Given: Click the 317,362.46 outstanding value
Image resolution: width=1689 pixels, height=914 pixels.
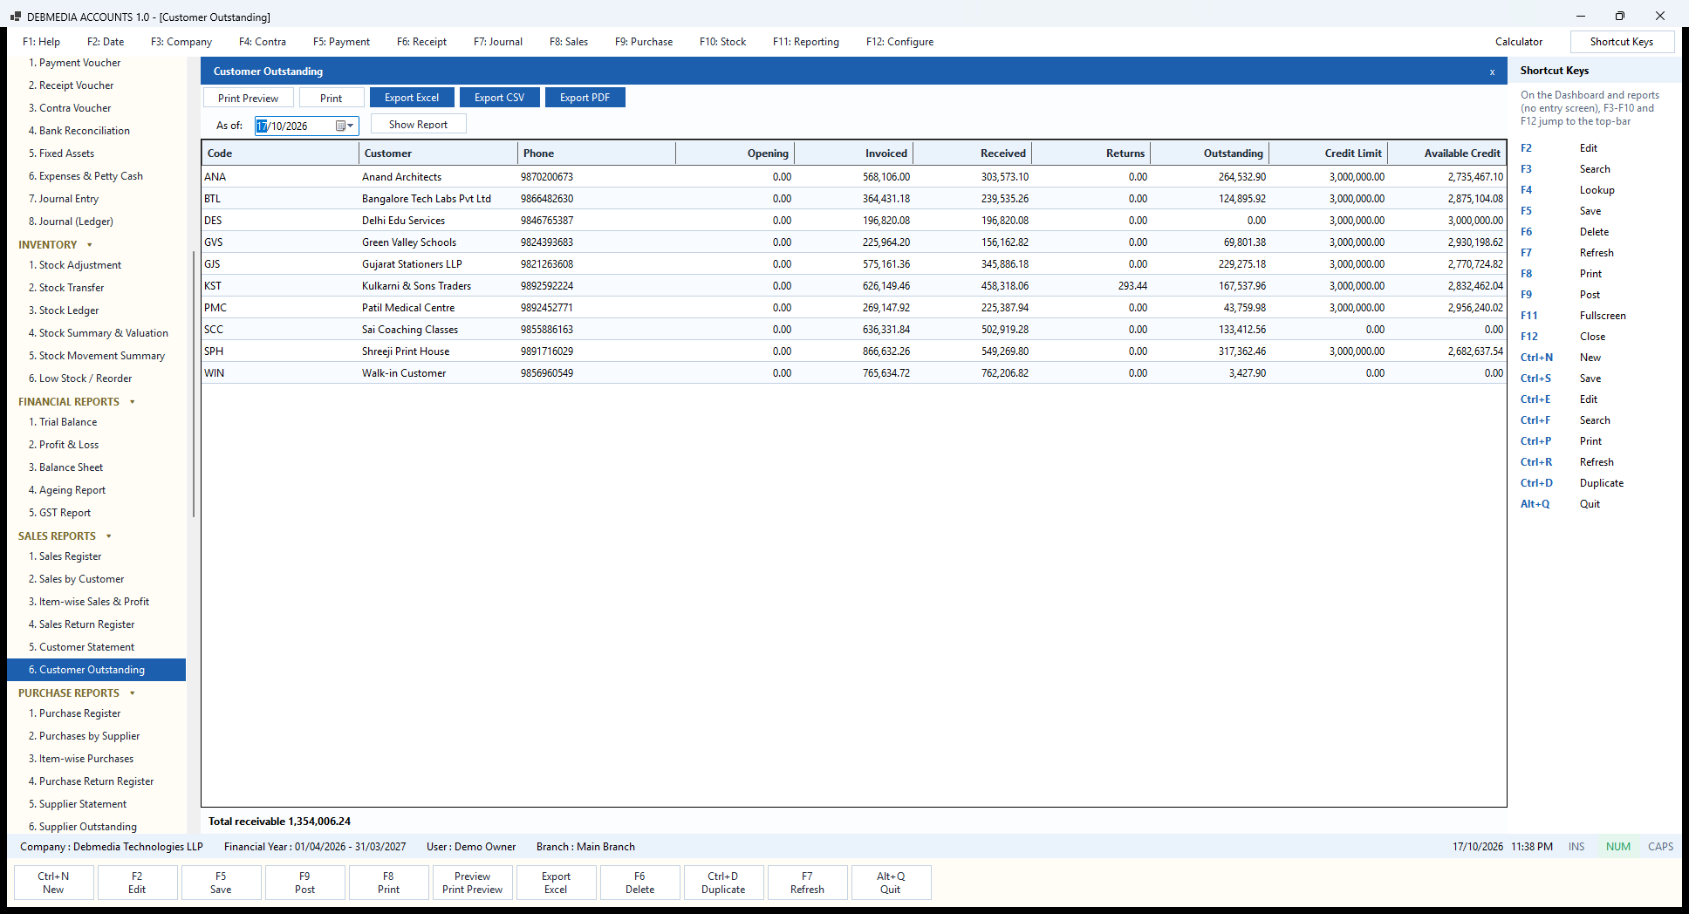Looking at the screenshot, I should pyautogui.click(x=1241, y=351).
